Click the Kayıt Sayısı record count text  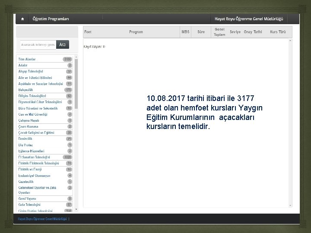tap(95, 47)
